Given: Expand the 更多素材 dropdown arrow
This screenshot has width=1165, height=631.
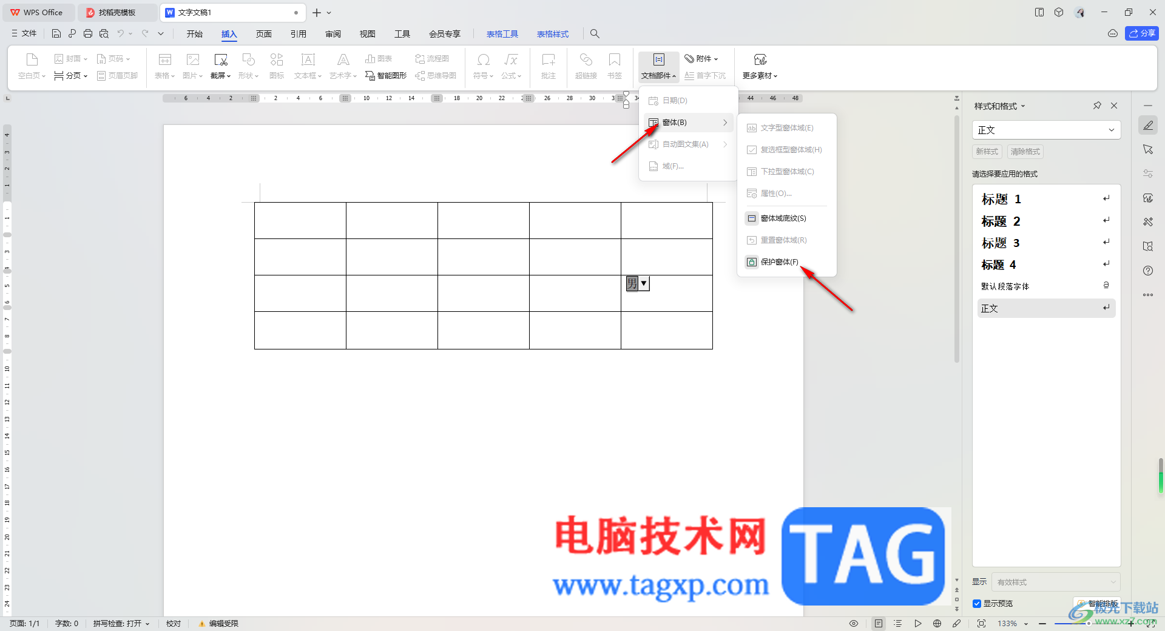Looking at the screenshot, I should pos(775,76).
